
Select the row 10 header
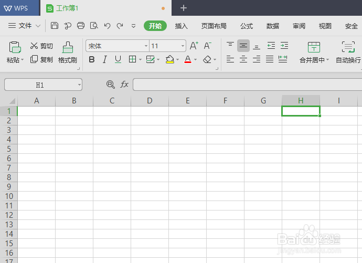[9, 196]
